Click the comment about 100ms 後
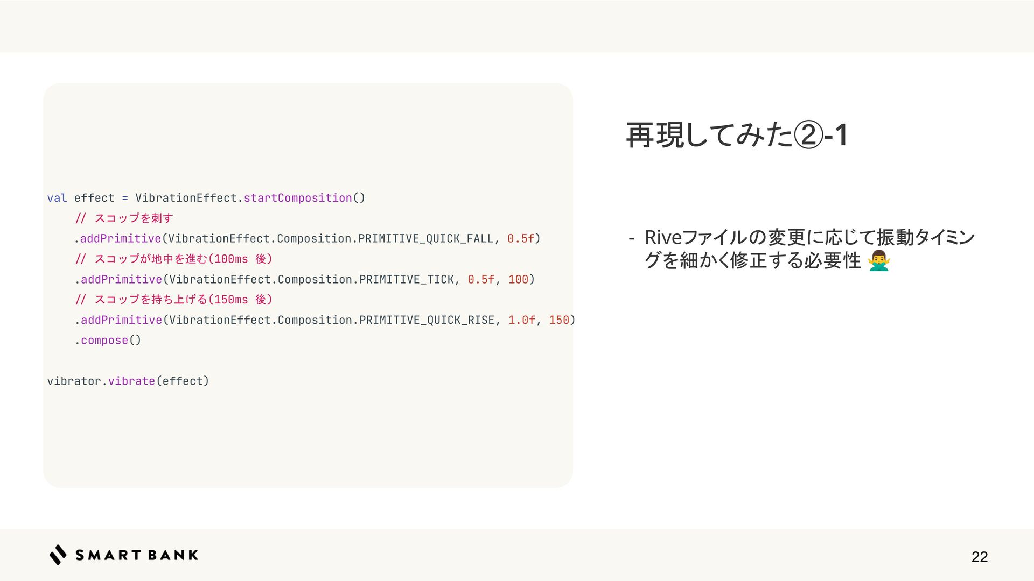Screen dimensions: 1034x581 pyautogui.click(x=174, y=259)
